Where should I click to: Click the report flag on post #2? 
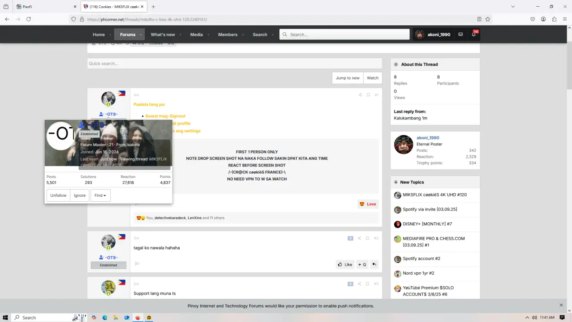click(x=137, y=264)
